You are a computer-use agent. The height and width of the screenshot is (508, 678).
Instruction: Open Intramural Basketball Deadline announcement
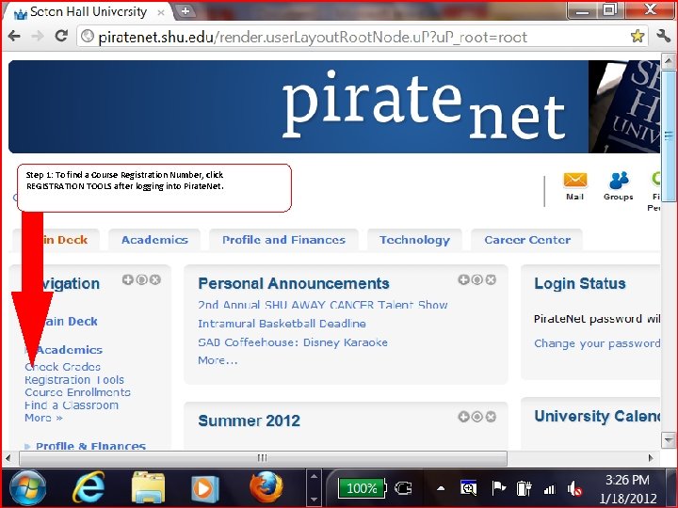[x=282, y=324]
